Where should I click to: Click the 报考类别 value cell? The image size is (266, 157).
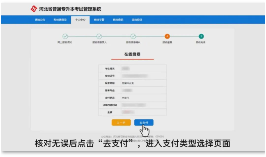pyautogui.click(x=143, y=83)
